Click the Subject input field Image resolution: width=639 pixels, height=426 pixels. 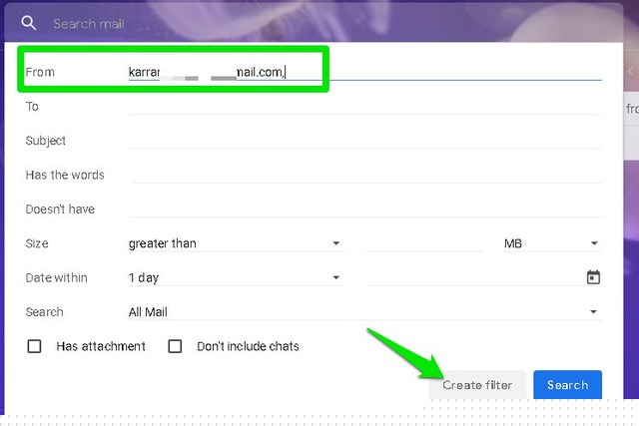pos(364,141)
